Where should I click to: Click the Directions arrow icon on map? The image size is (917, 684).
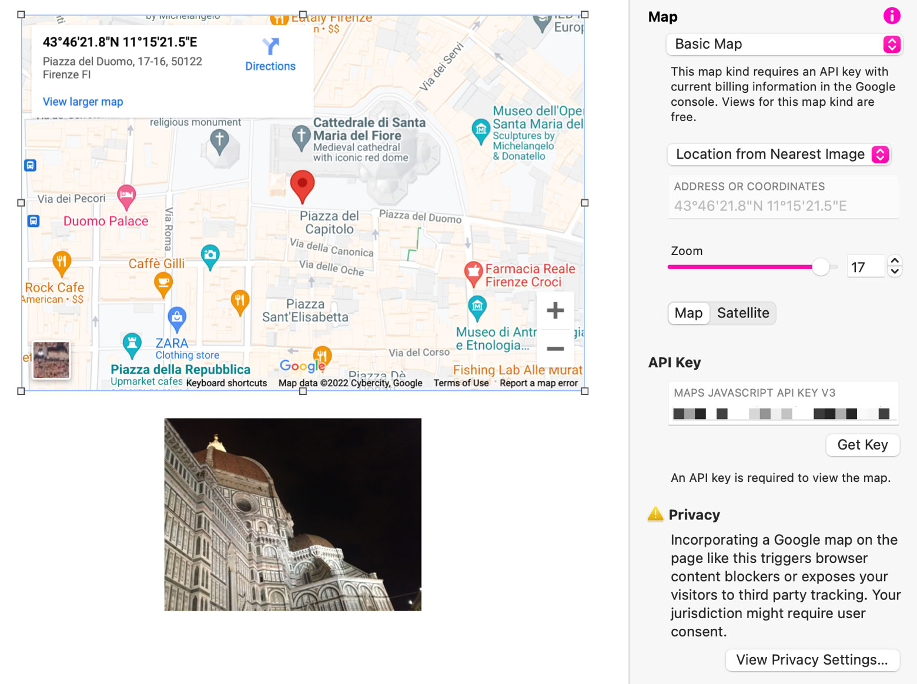pos(270,46)
